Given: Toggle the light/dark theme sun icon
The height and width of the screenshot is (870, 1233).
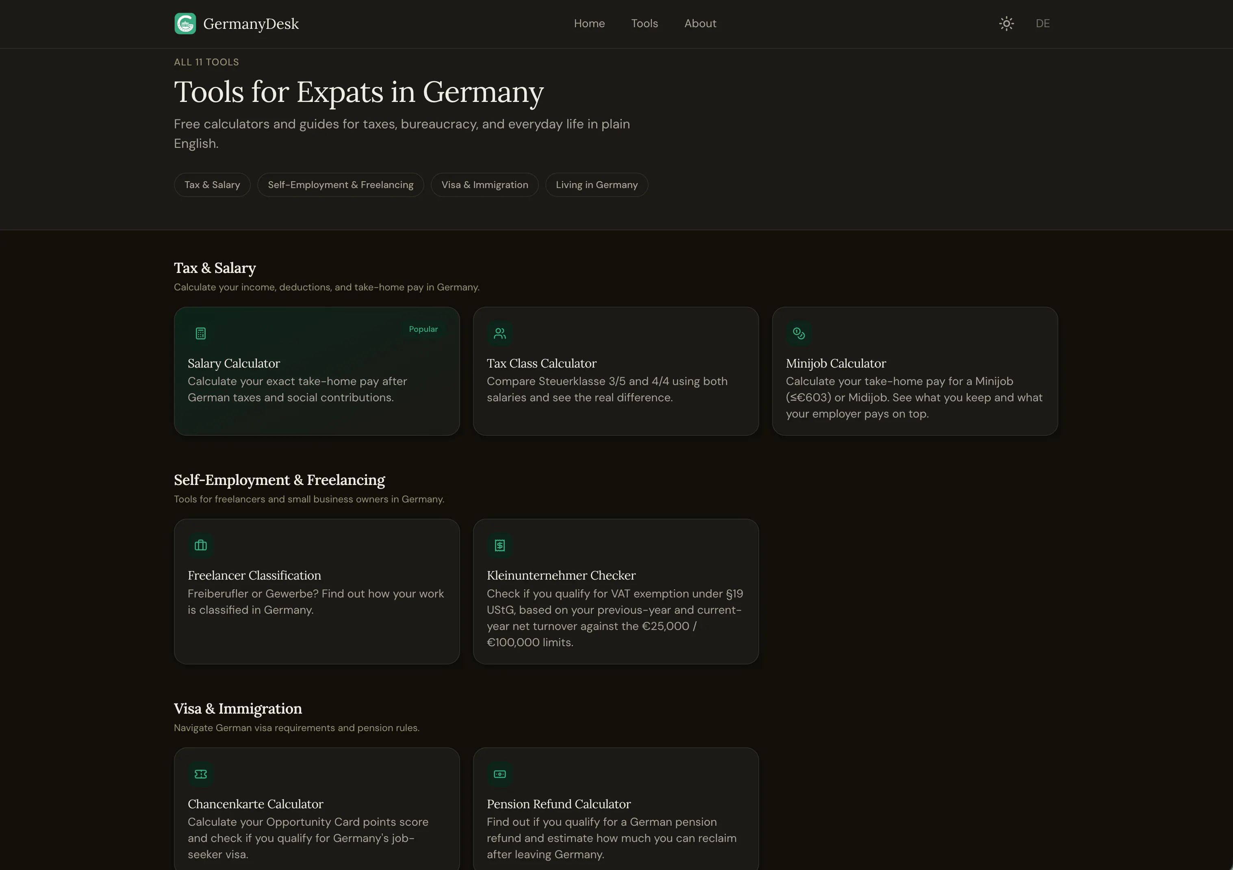Looking at the screenshot, I should [x=1006, y=24].
